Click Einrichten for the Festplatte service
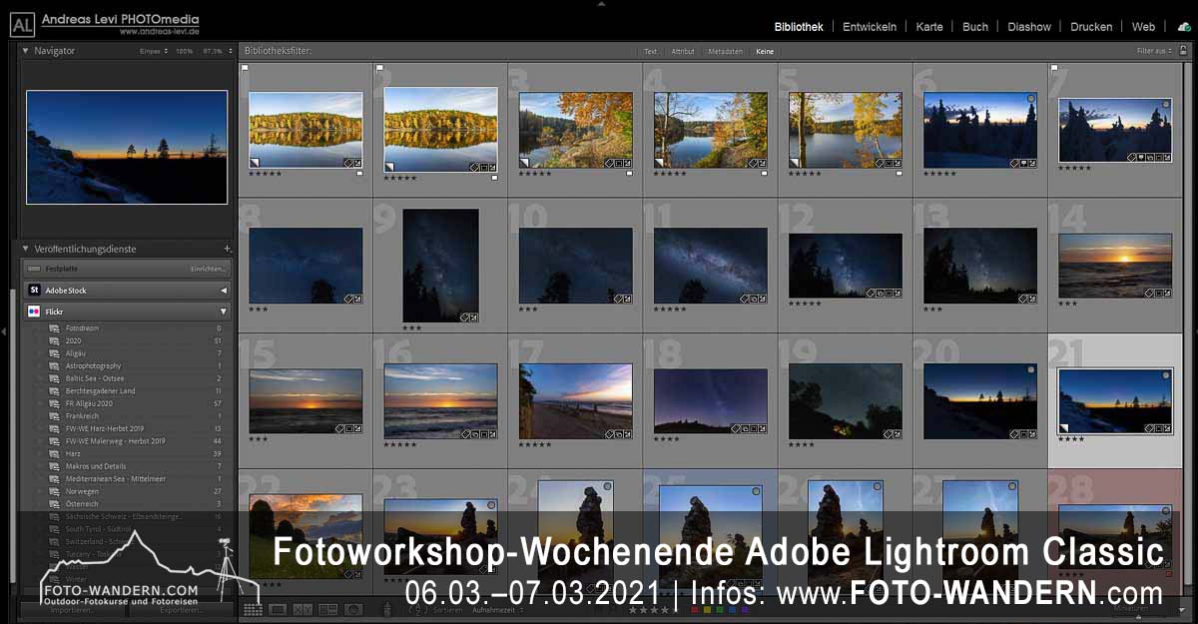Viewport: 1198px width, 624px height. (x=209, y=269)
